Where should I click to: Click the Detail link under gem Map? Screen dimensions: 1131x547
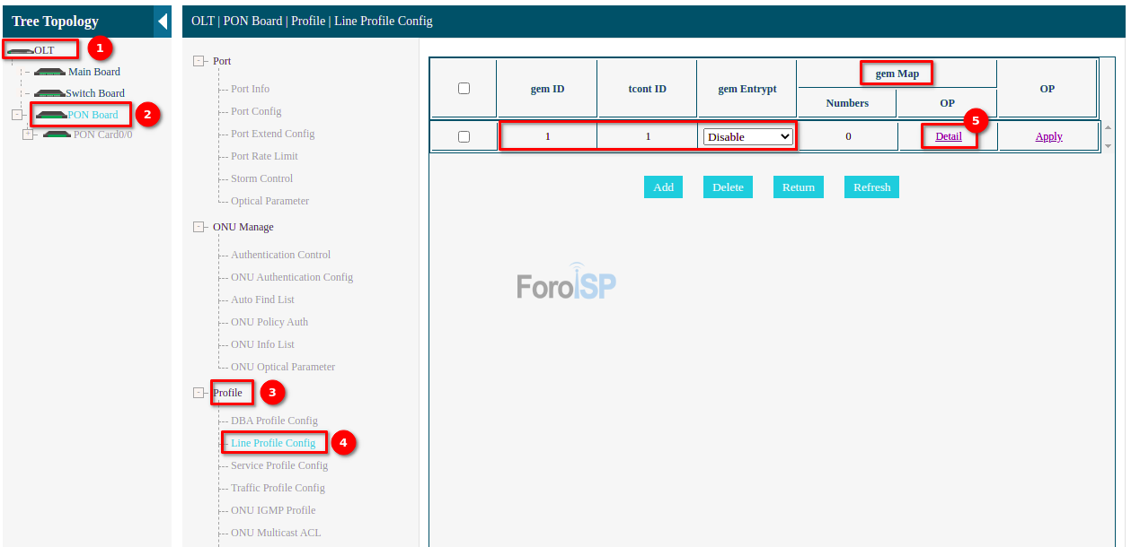tap(948, 136)
